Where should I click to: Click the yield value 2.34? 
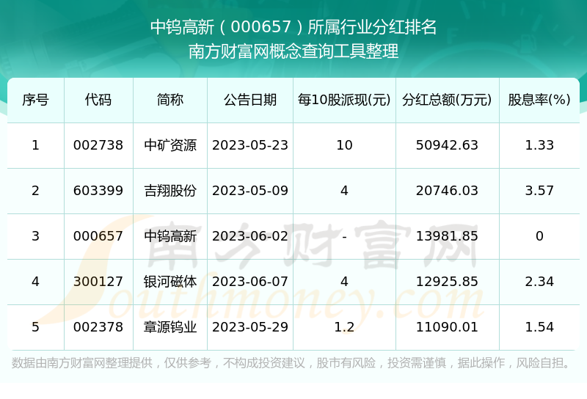coord(539,282)
